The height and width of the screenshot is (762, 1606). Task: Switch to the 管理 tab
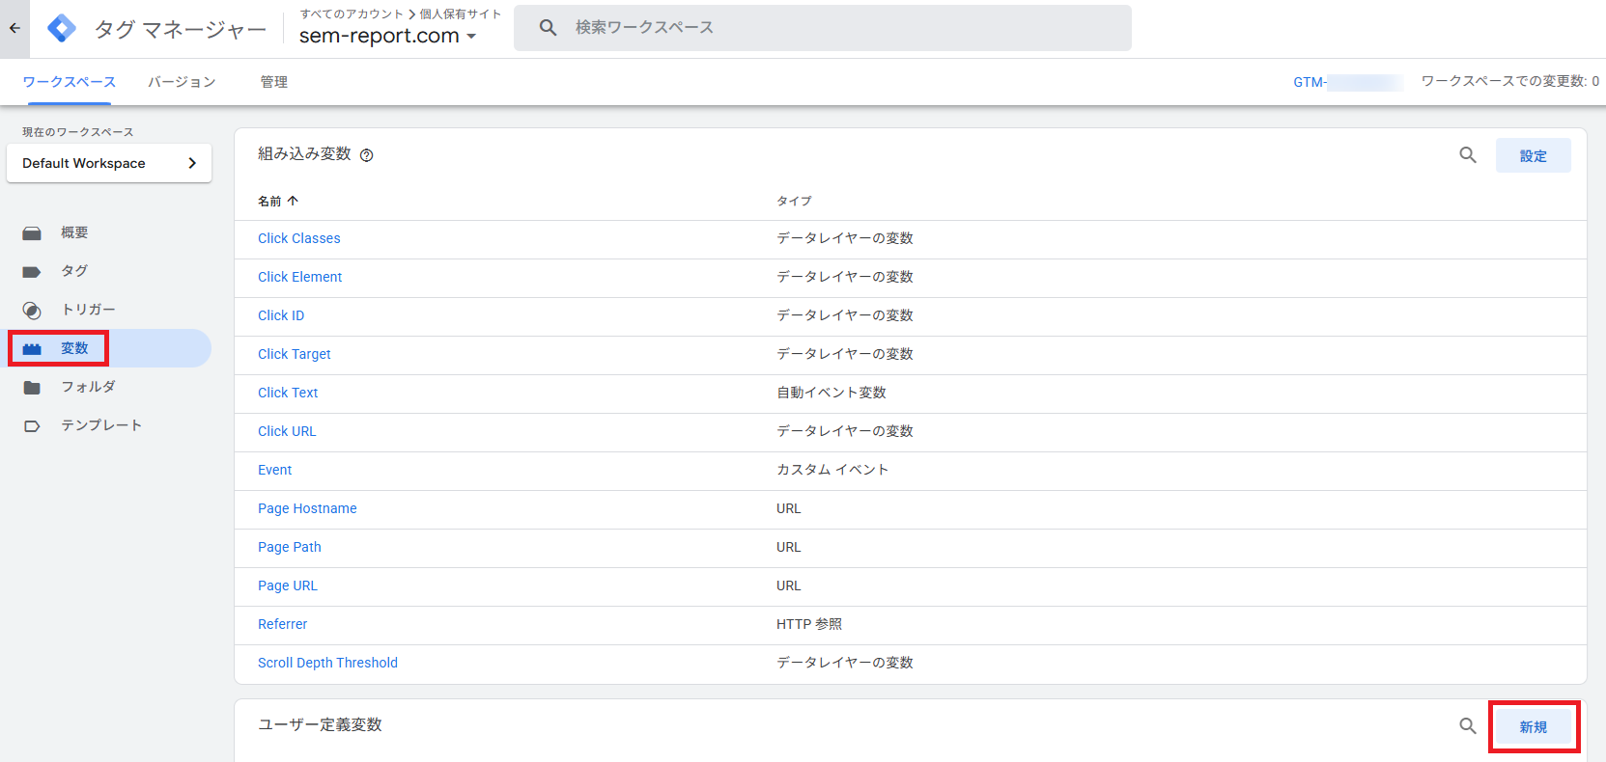(x=273, y=82)
